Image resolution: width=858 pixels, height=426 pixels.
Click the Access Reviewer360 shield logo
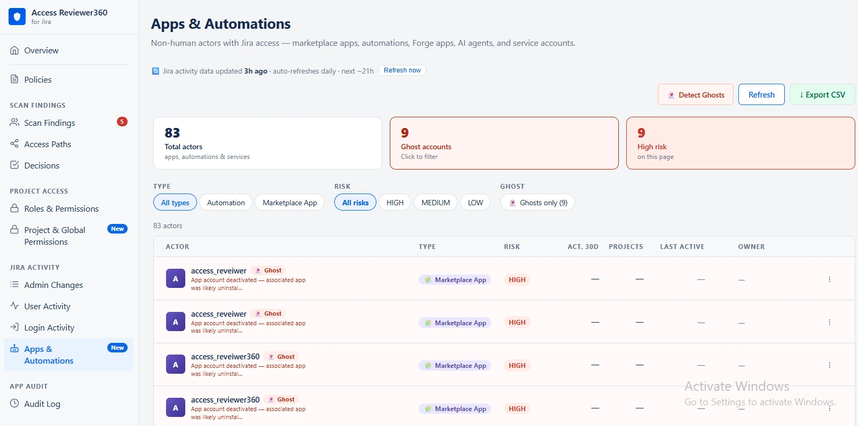[17, 17]
